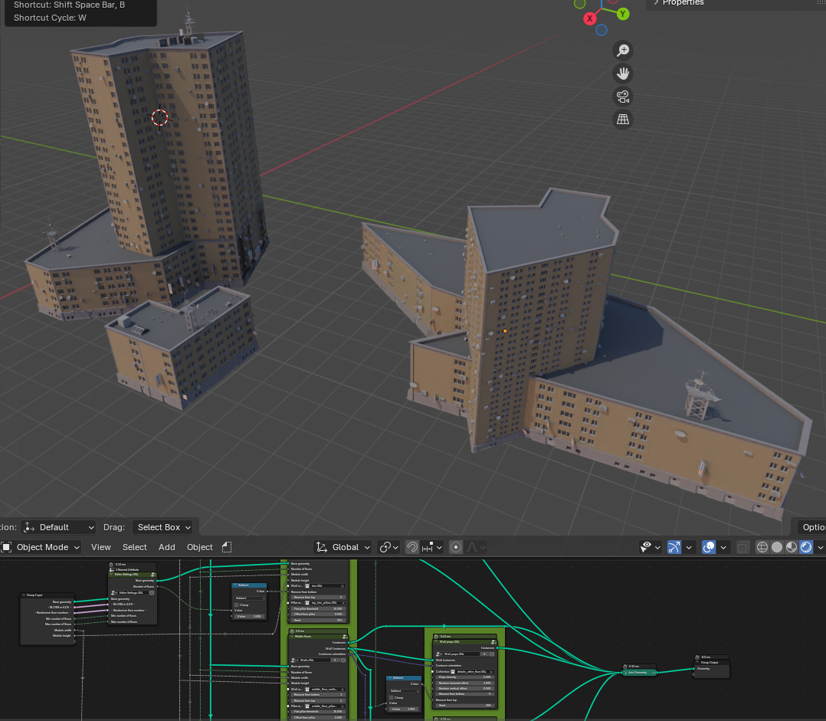Click the green Y axis gizmo ball

coord(623,14)
